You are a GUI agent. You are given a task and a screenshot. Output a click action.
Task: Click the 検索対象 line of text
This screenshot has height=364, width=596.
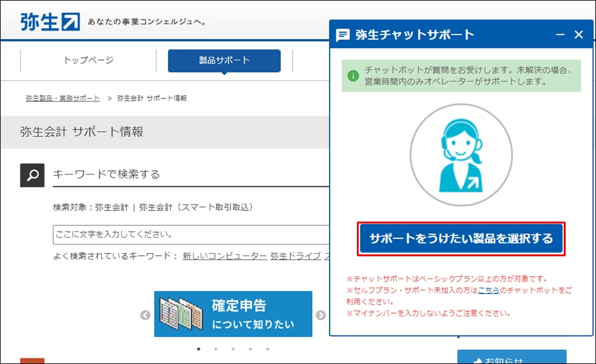click(153, 207)
